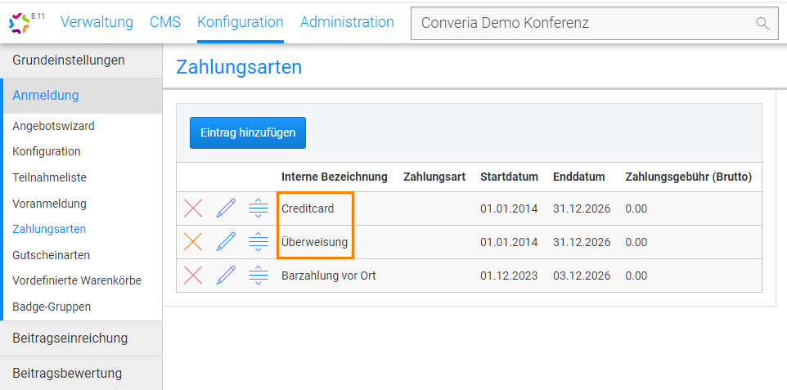Viewport: 787px width, 390px height.
Task: Delete the Überweisung payment entry
Action: point(193,242)
